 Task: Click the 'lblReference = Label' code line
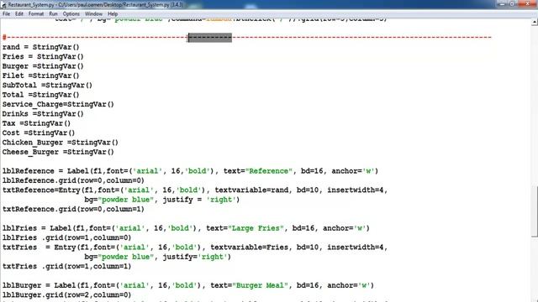[191, 171]
